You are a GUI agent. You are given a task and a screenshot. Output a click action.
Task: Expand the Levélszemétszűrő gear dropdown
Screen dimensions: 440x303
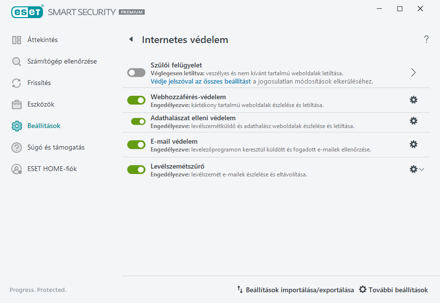point(421,169)
